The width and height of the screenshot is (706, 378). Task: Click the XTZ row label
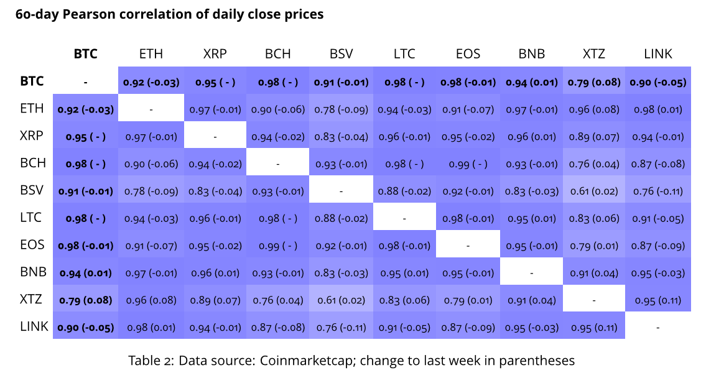31,299
